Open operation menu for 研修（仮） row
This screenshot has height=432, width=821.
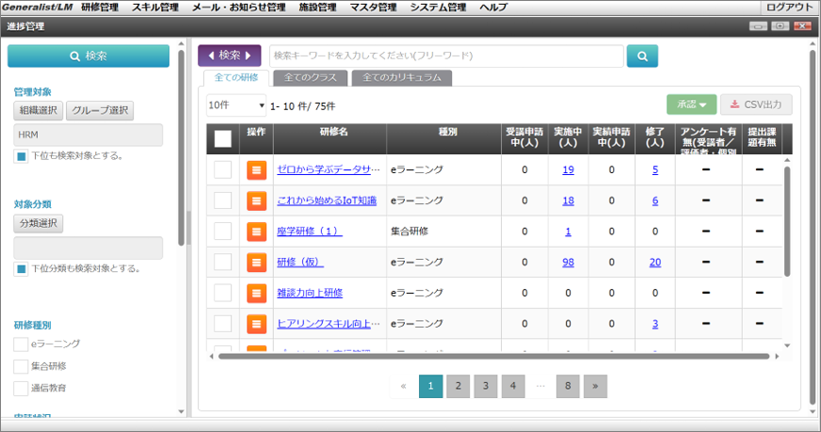click(x=256, y=263)
